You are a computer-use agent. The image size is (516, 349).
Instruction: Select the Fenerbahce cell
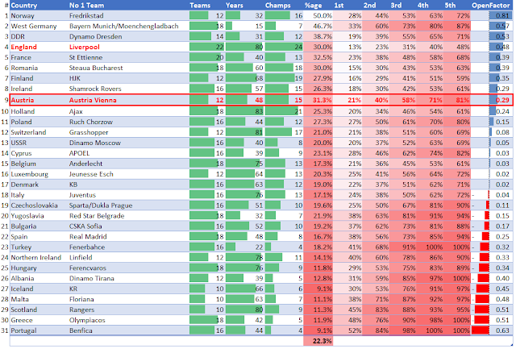pos(87,247)
